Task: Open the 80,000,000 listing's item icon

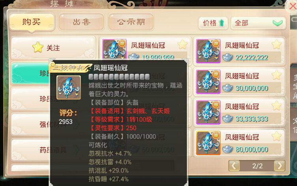Action: click(208, 143)
